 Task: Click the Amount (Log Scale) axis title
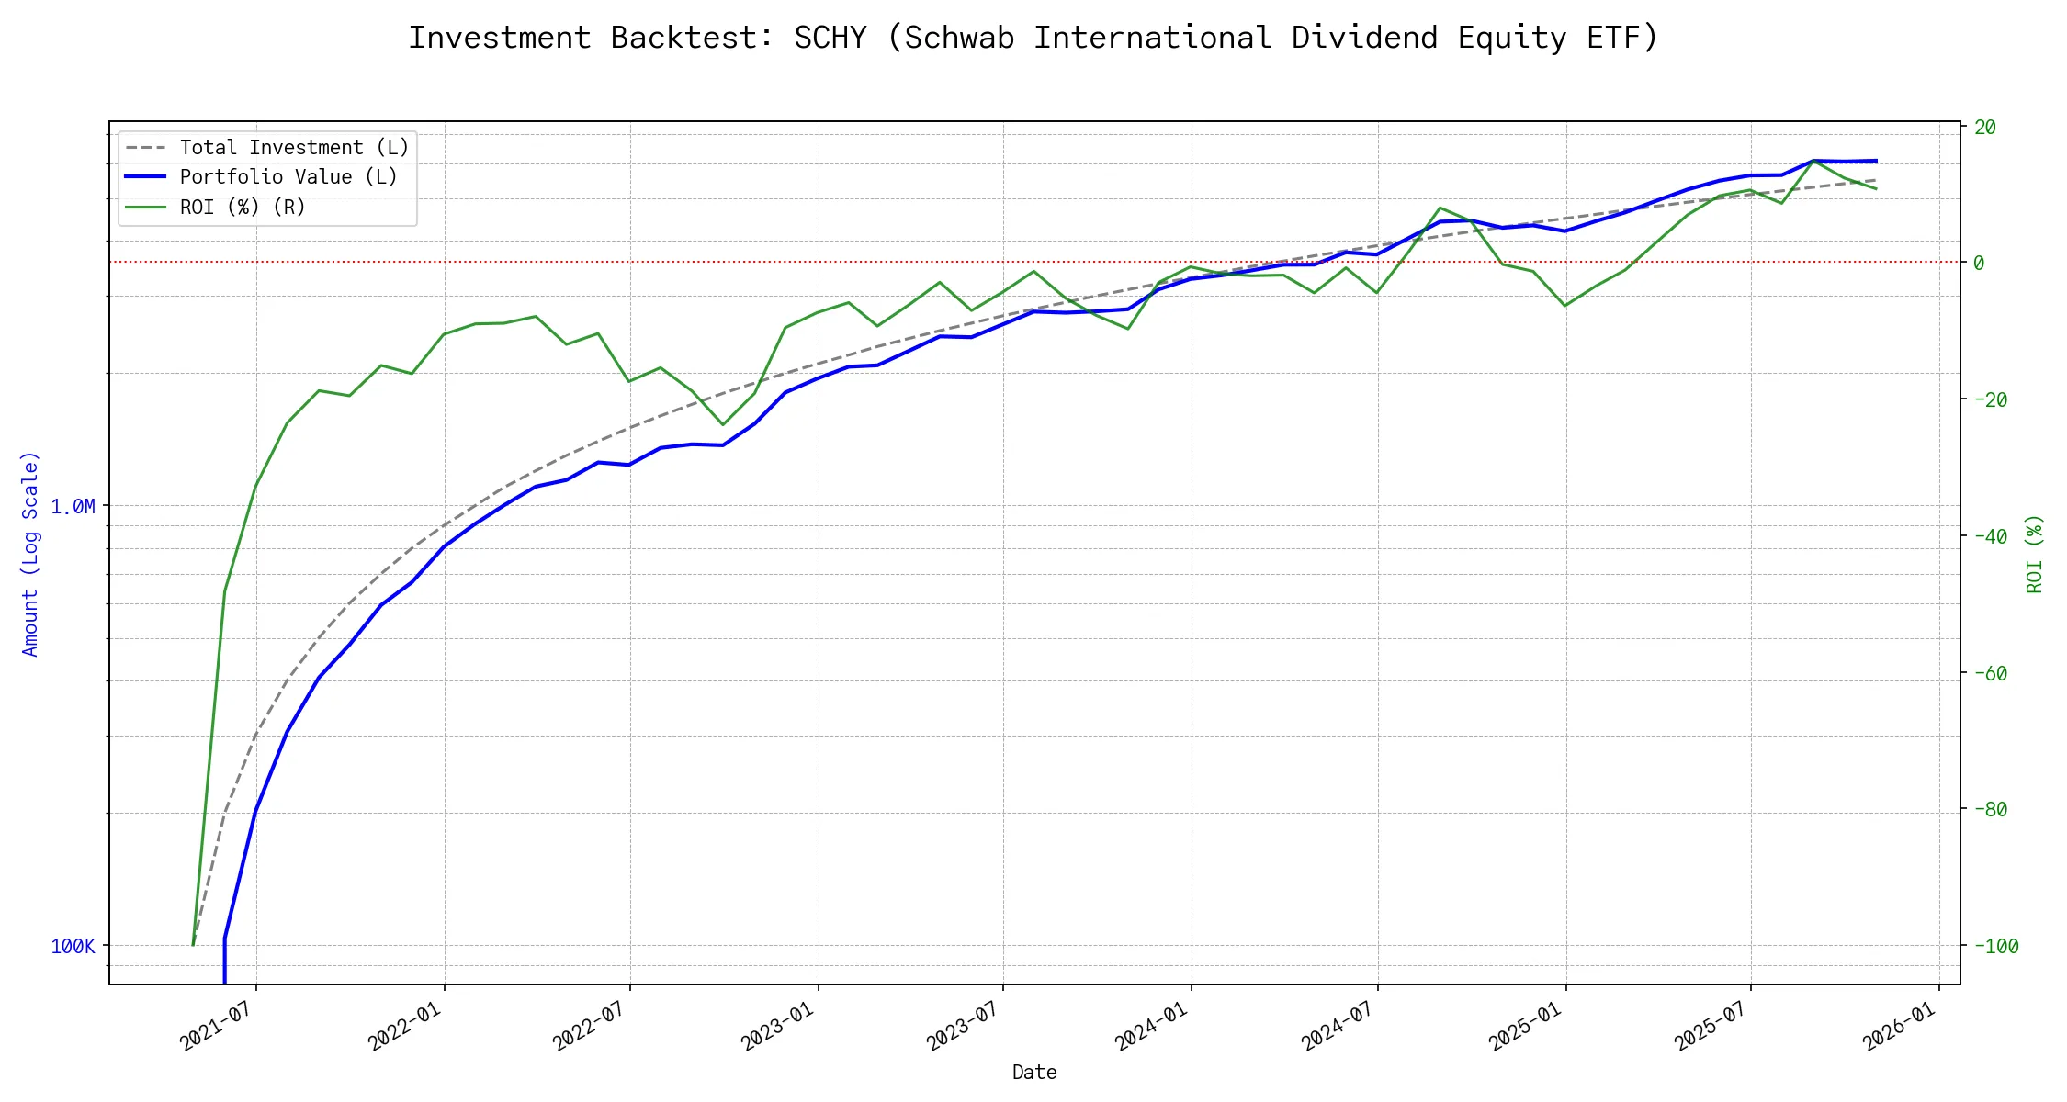(30, 554)
